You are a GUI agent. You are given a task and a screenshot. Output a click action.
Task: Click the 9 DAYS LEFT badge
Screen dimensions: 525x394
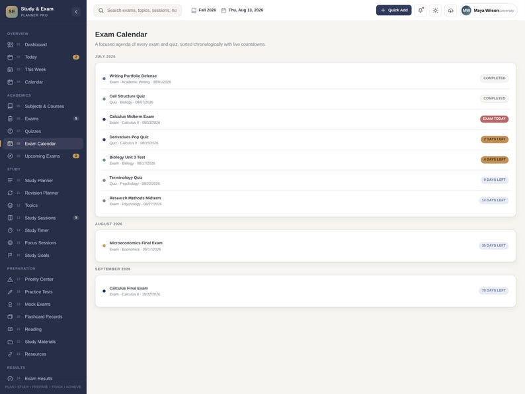pyautogui.click(x=495, y=179)
